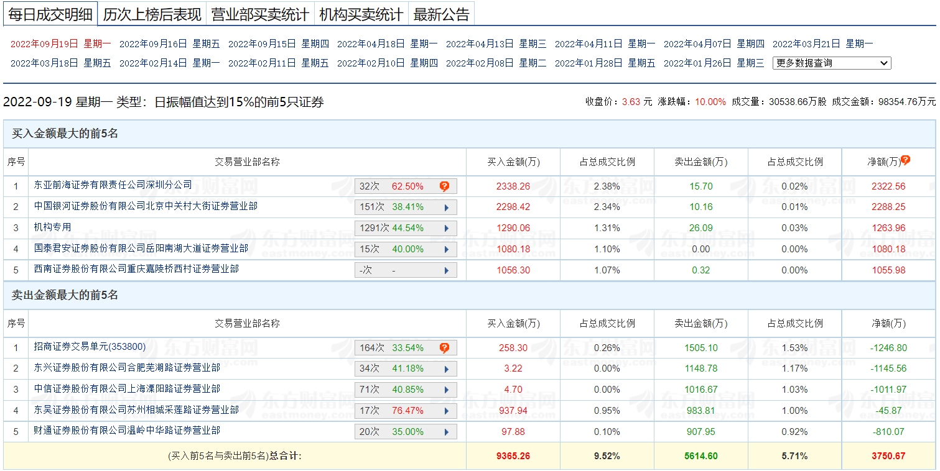This screenshot has width=940, height=471.
Task: Switch to 历次上榜后表现 tab
Action: tap(152, 14)
